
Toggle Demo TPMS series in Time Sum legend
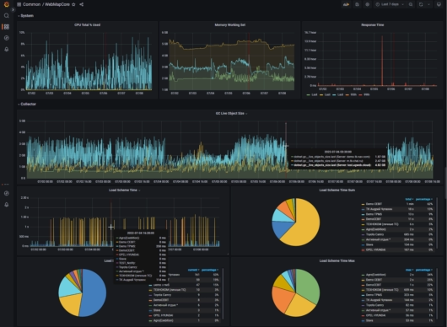pos(374,214)
